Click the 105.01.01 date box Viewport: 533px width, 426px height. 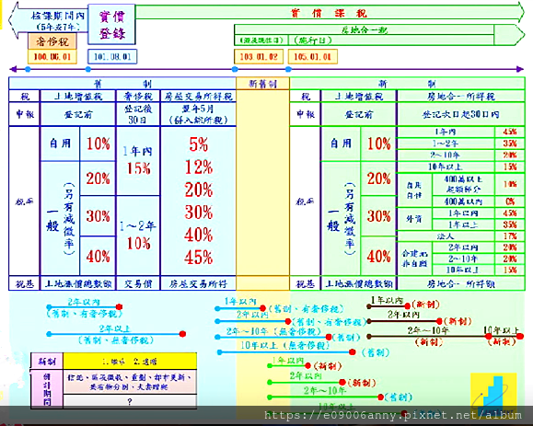point(313,56)
